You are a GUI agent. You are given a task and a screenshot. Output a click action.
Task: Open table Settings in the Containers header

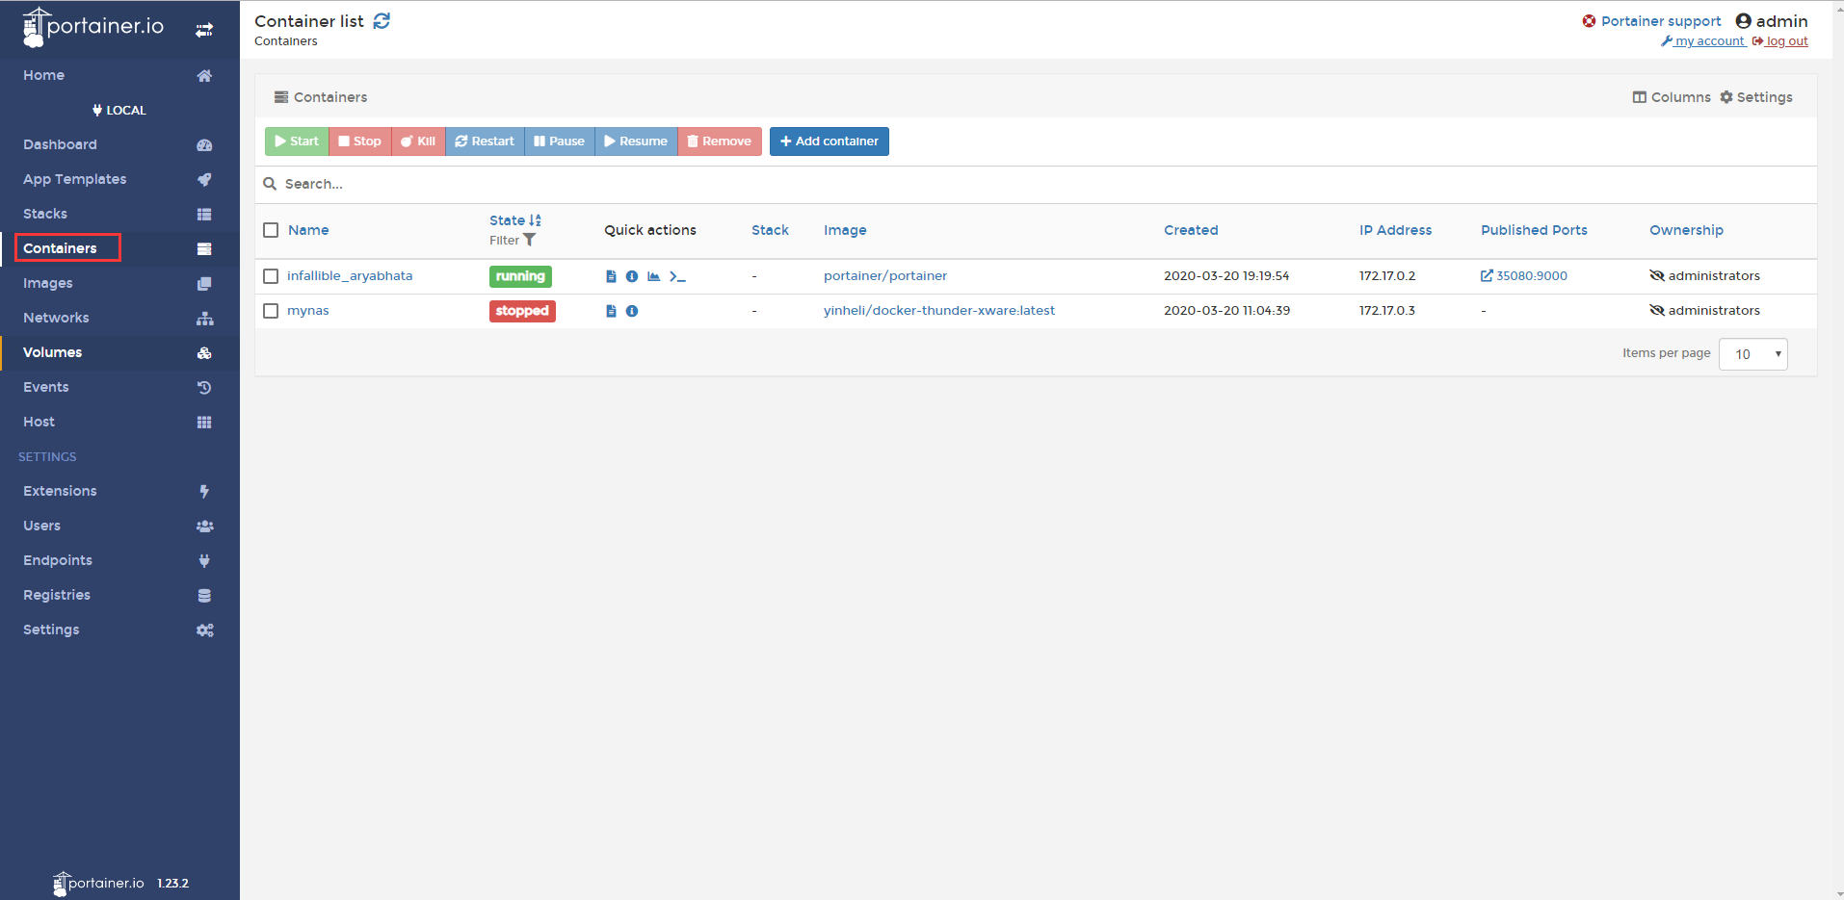[1756, 97]
